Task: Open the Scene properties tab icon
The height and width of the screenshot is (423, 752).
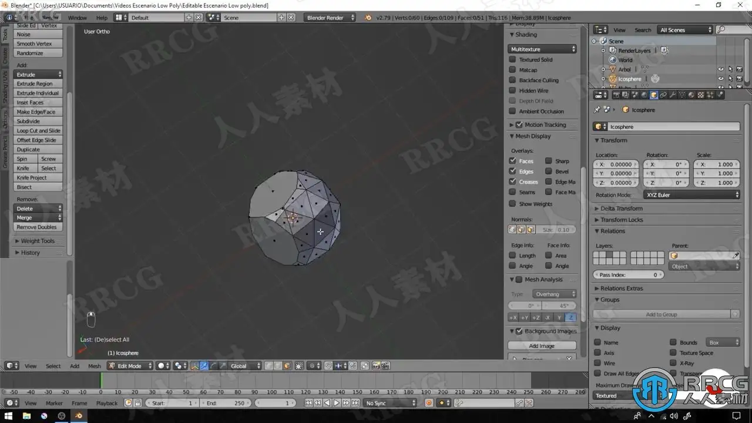Action: coord(635,95)
